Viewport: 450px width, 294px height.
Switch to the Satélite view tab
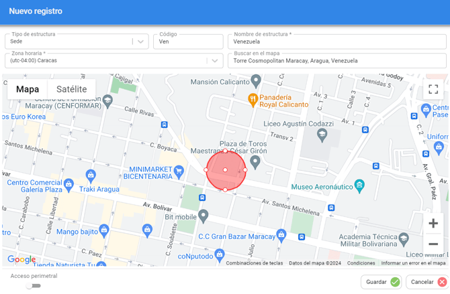click(x=71, y=89)
